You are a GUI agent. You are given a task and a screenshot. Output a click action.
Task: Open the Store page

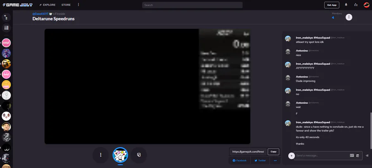66,5
